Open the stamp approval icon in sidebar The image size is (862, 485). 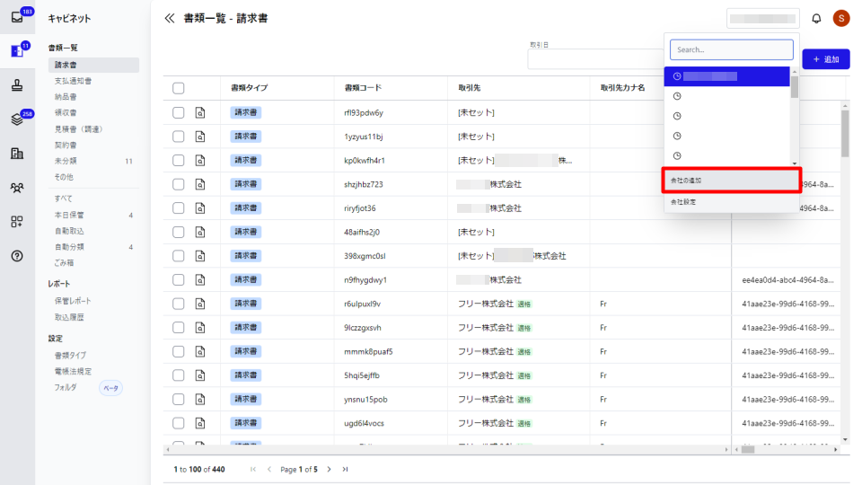tap(17, 85)
